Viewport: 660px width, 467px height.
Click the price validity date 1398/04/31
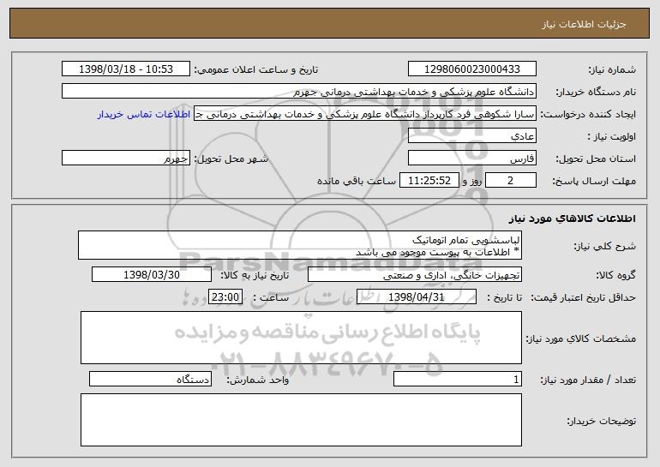click(x=417, y=297)
